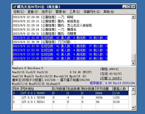Click log panel scroll-down arrow
The image size is (145, 114).
click(133, 63)
